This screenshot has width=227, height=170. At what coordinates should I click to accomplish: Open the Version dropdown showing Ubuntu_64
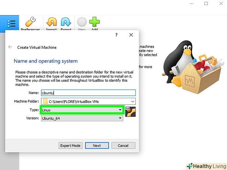click(82, 118)
